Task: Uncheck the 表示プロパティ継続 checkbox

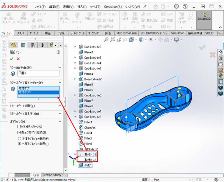Action: pyautogui.click(x=19, y=132)
